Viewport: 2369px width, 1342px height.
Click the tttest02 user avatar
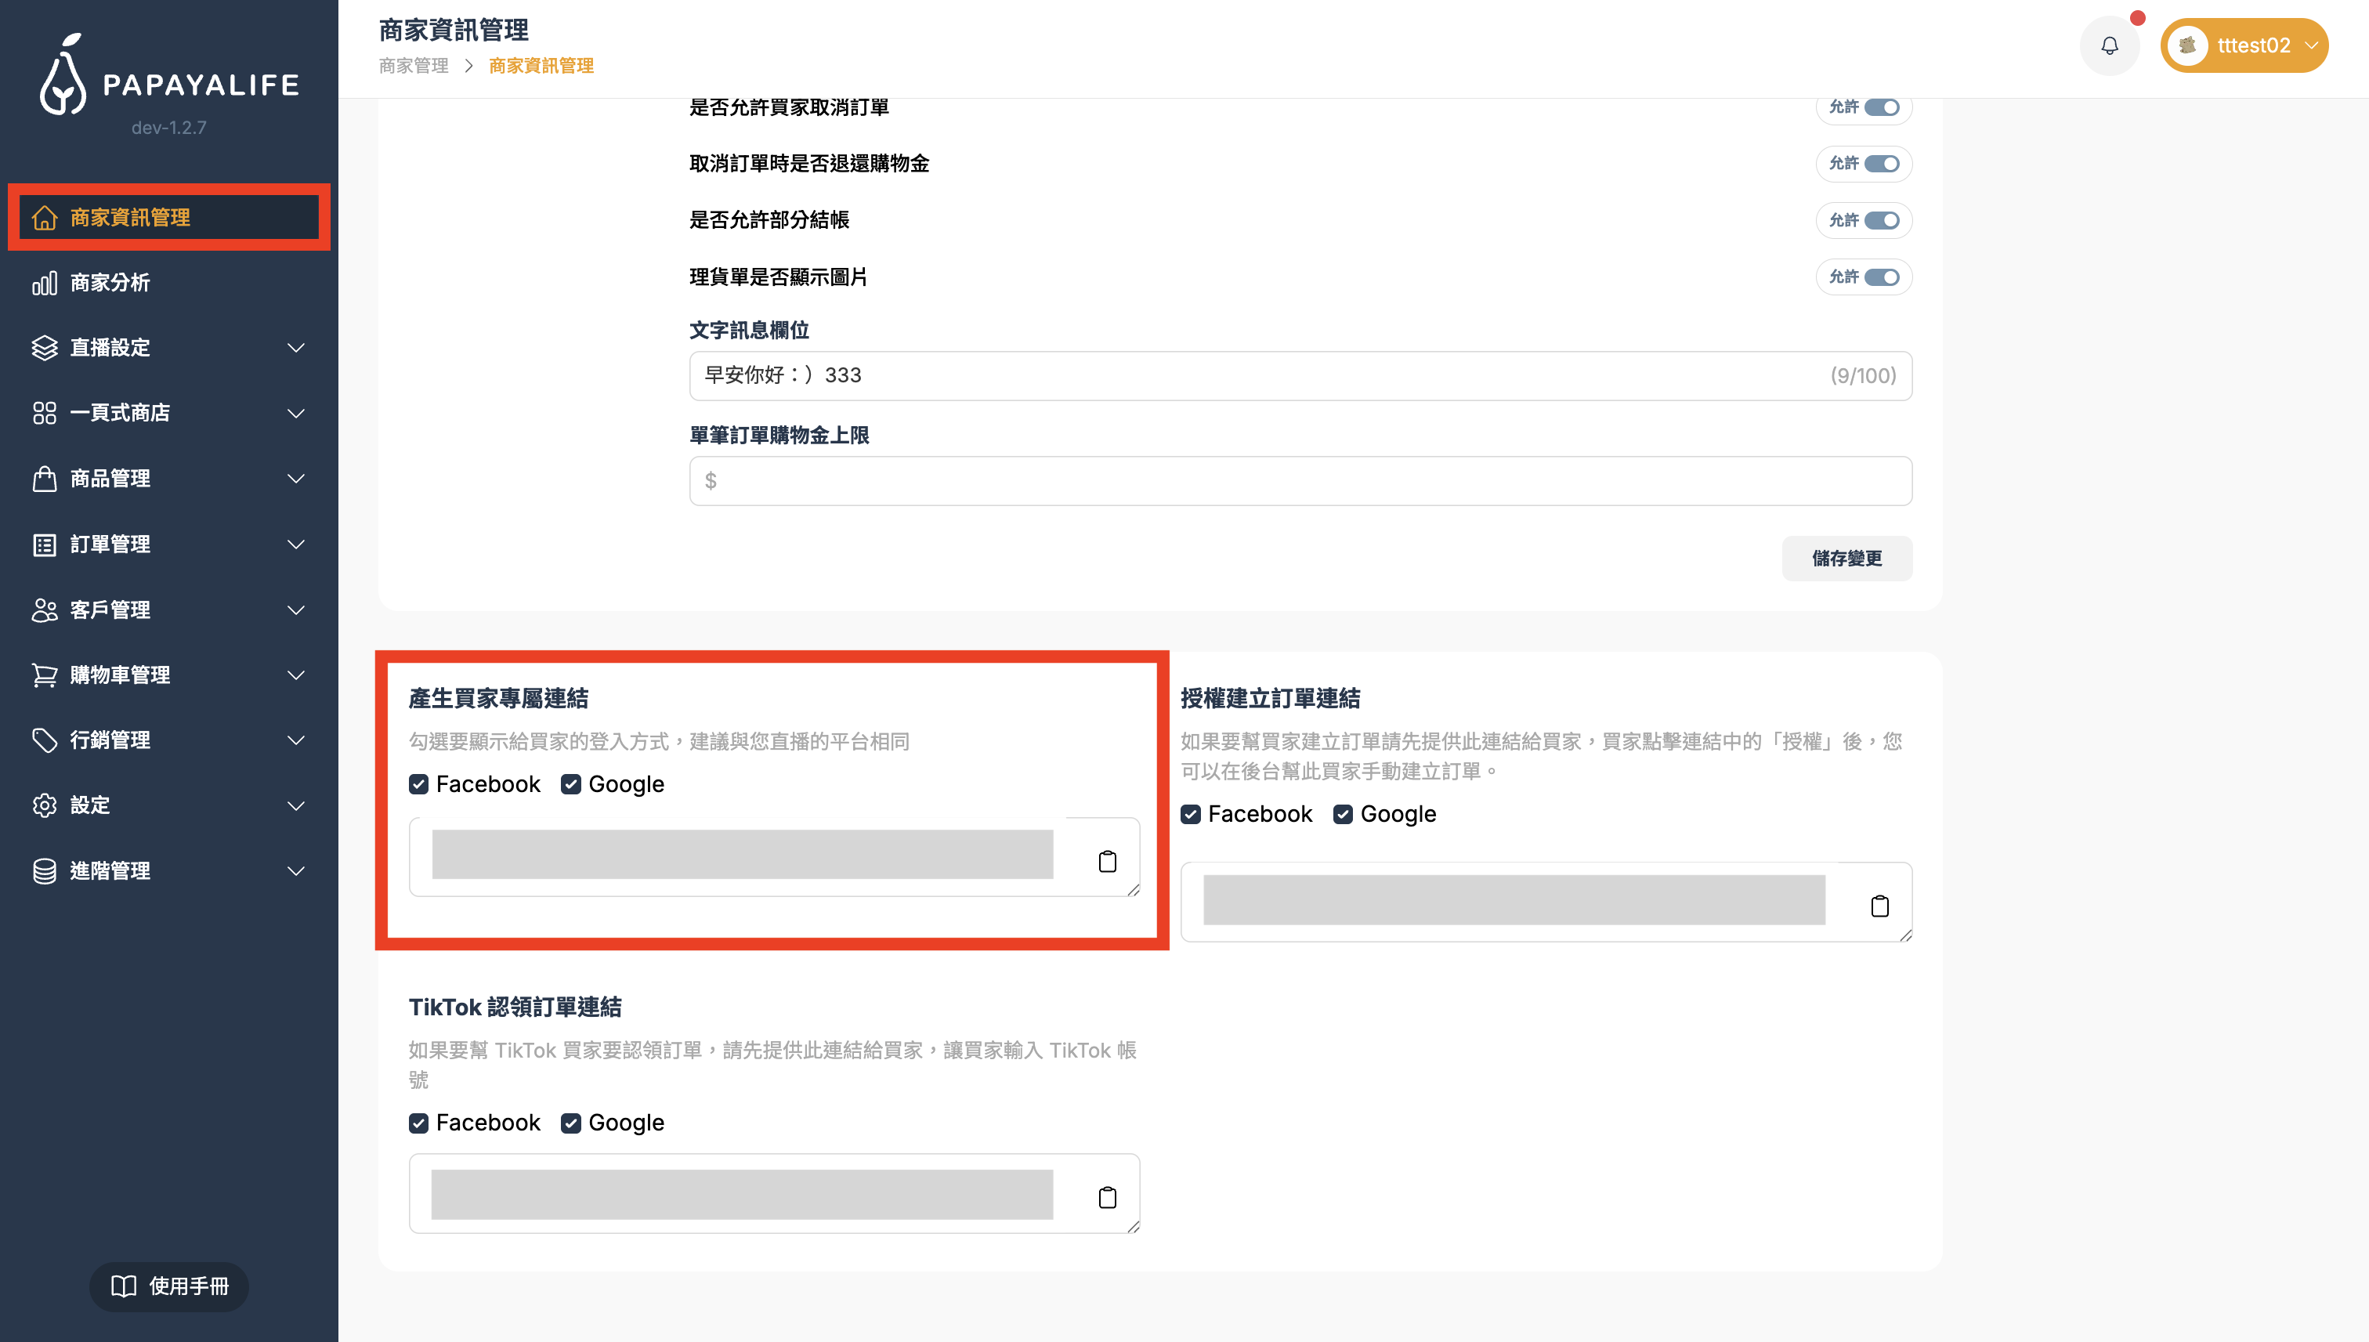pos(2186,45)
